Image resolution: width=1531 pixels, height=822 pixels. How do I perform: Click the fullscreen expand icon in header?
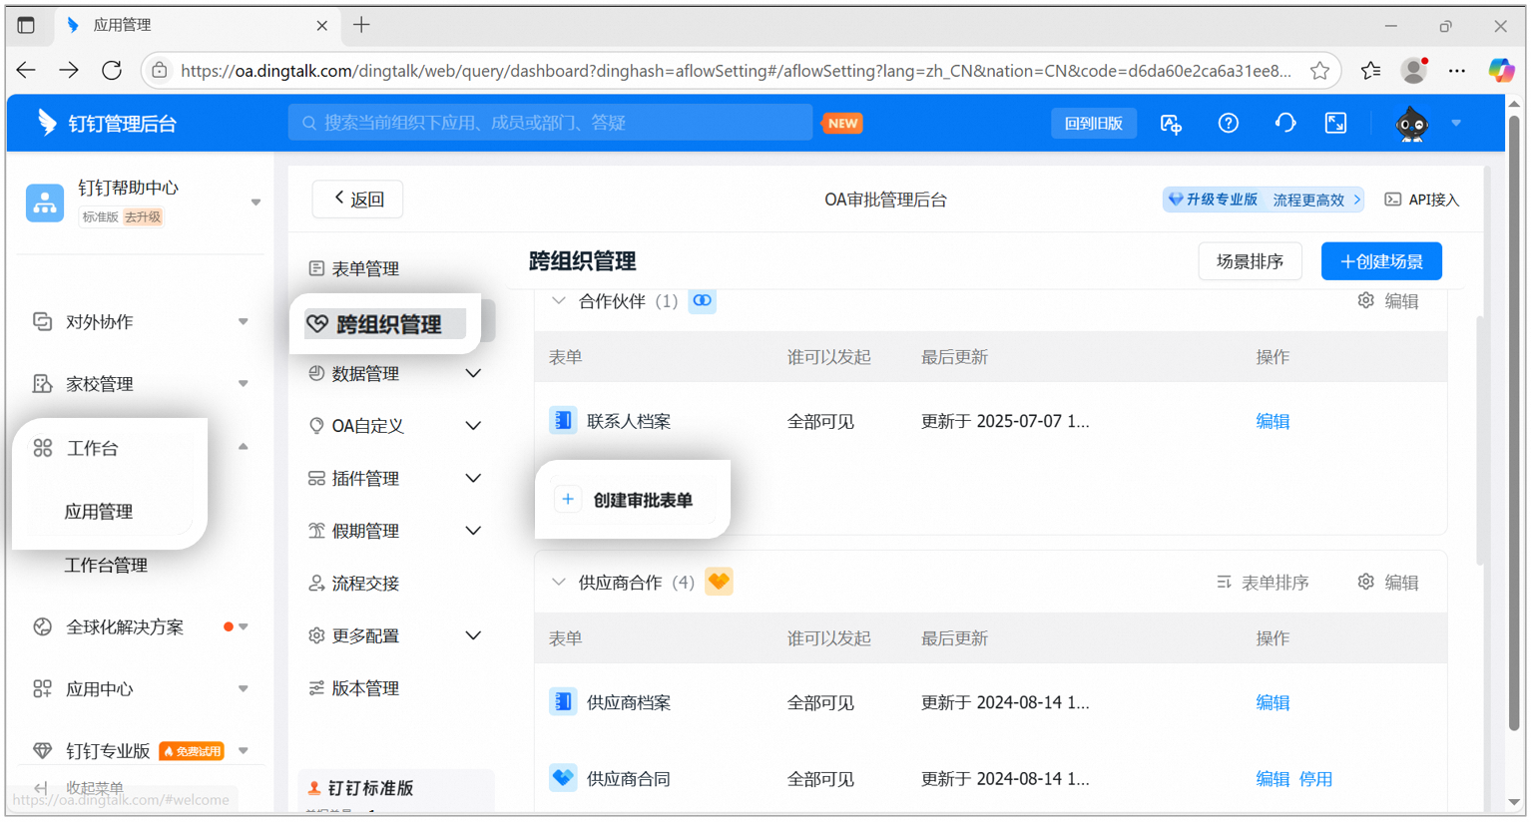[x=1335, y=123]
